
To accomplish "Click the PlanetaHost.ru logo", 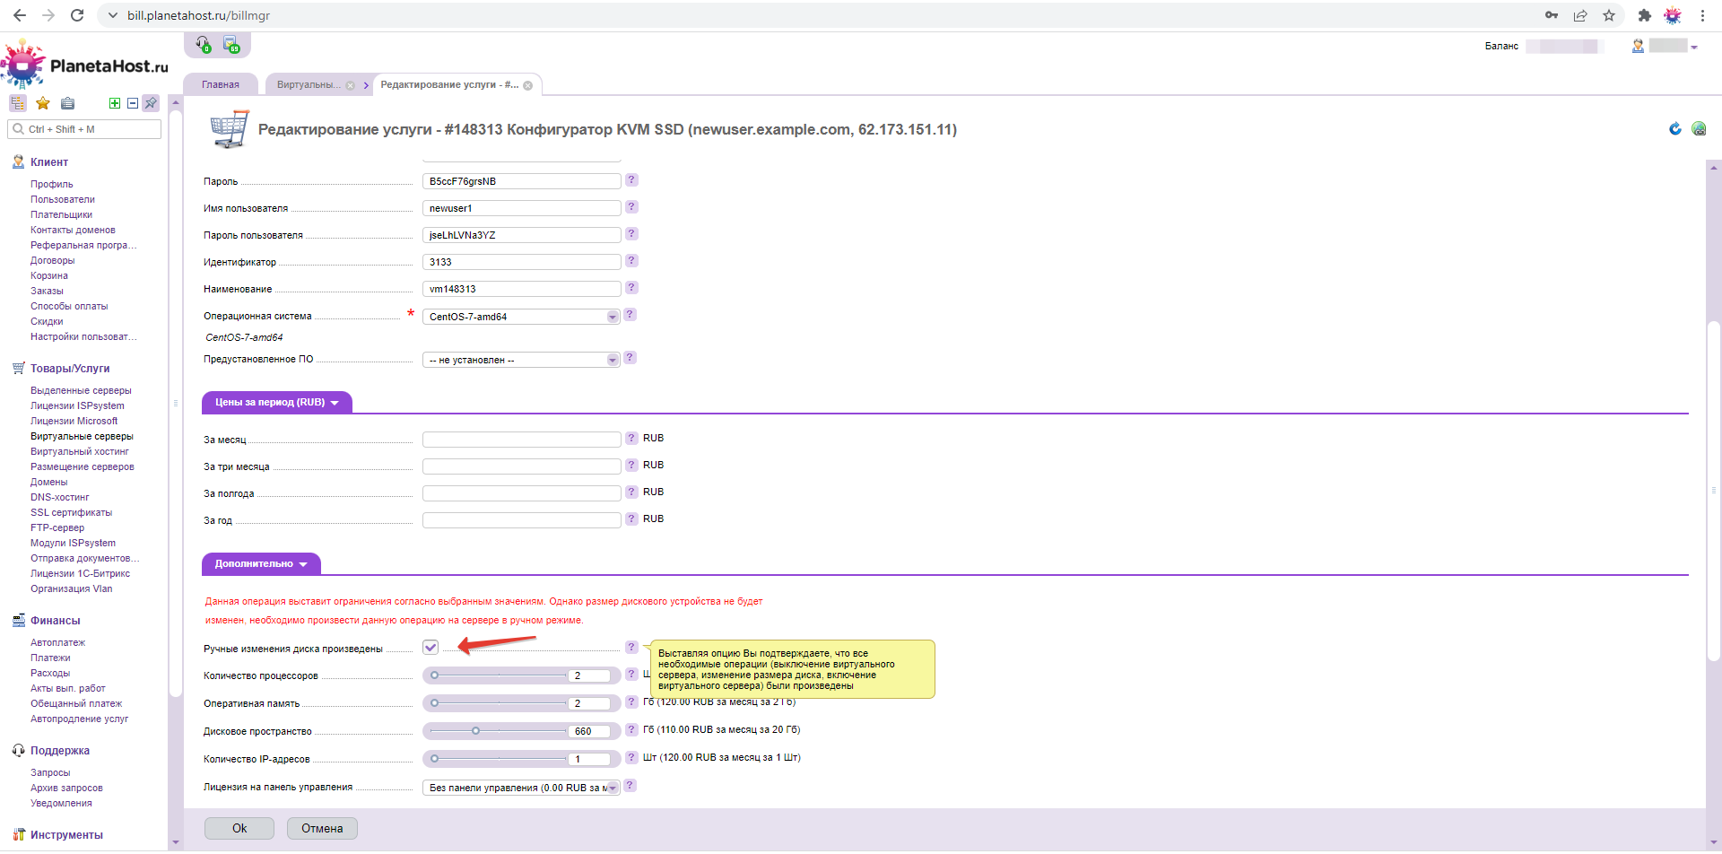I will [x=85, y=65].
